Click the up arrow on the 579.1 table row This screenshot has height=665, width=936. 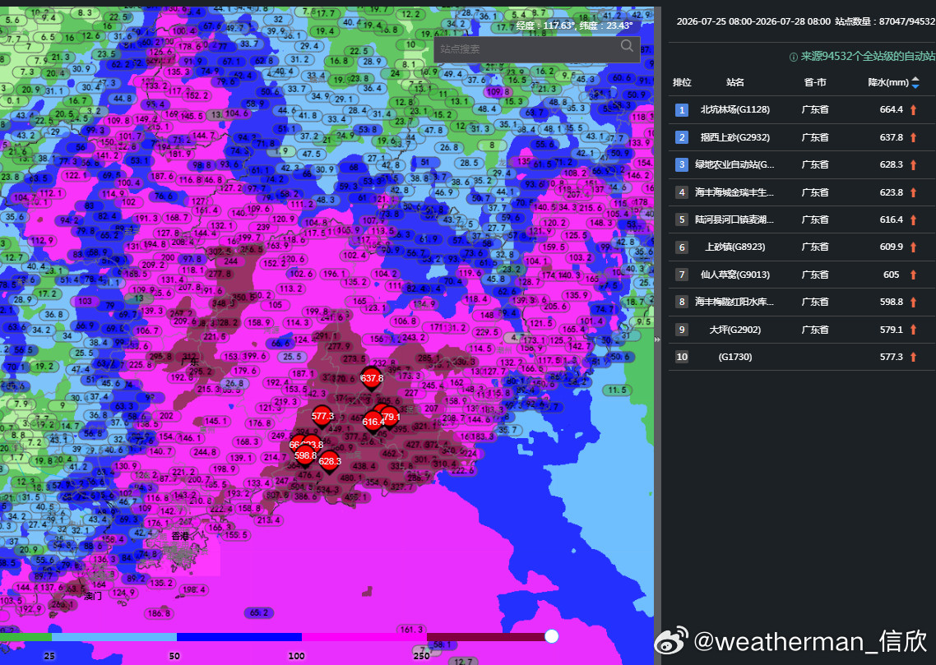pyautogui.click(x=913, y=330)
